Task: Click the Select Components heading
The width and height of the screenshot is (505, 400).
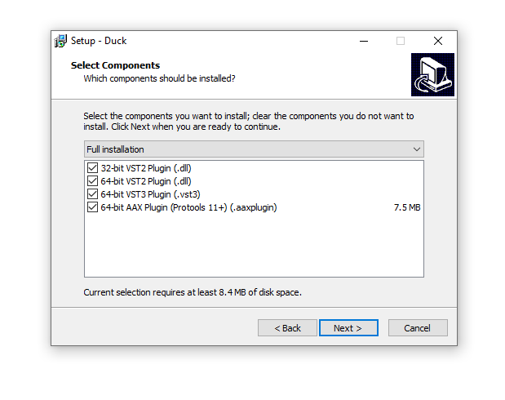Action: tap(115, 65)
